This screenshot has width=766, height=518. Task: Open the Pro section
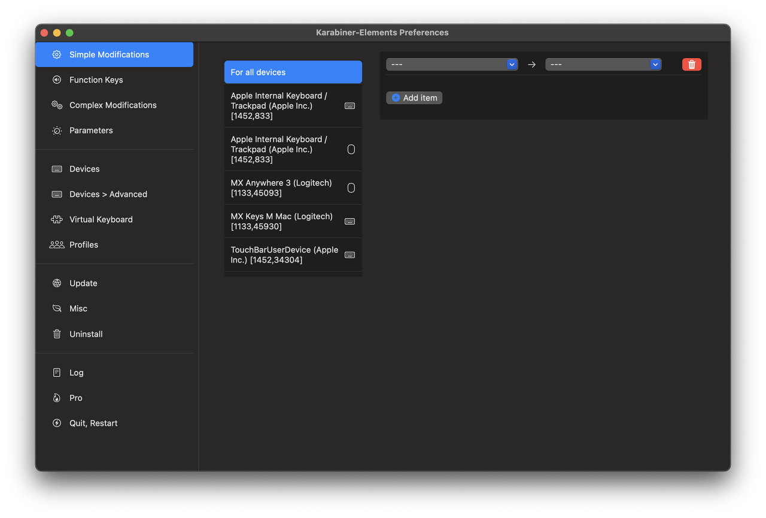(x=114, y=398)
